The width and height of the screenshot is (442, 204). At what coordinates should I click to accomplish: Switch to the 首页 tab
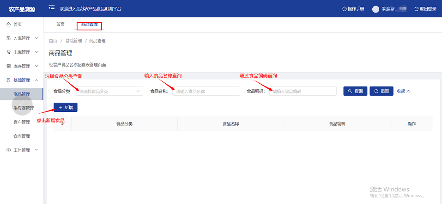click(x=60, y=24)
